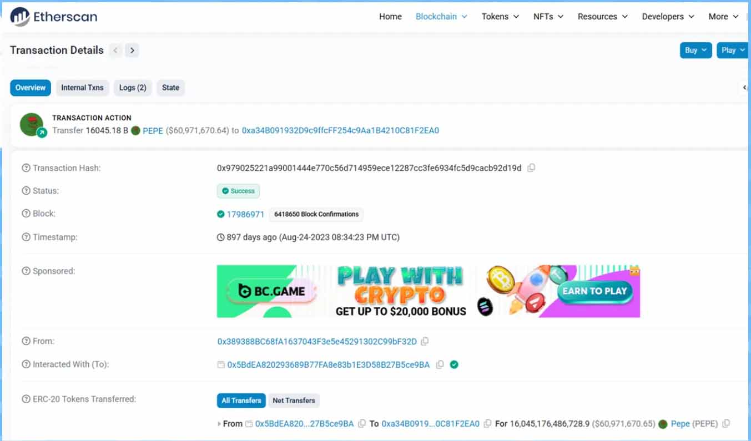Click the Success status badge
751x441 pixels.
tap(238, 191)
